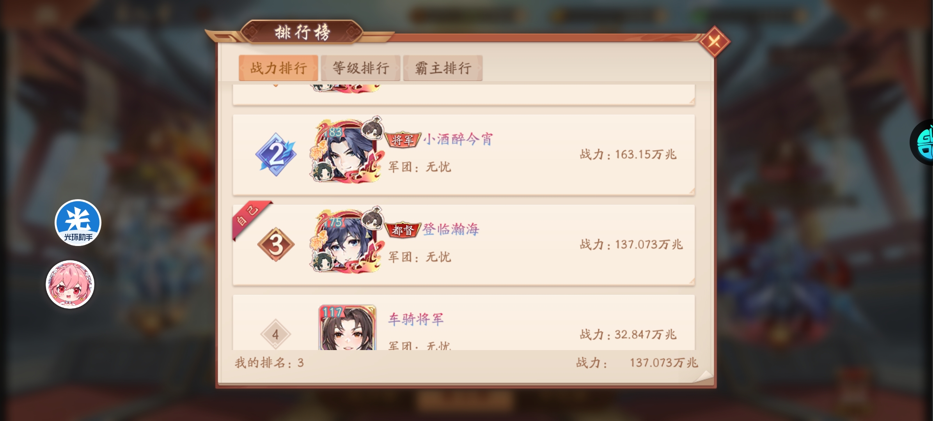933x421 pixels.
Task: Open the 霸主排行 tab
Action: (x=443, y=68)
